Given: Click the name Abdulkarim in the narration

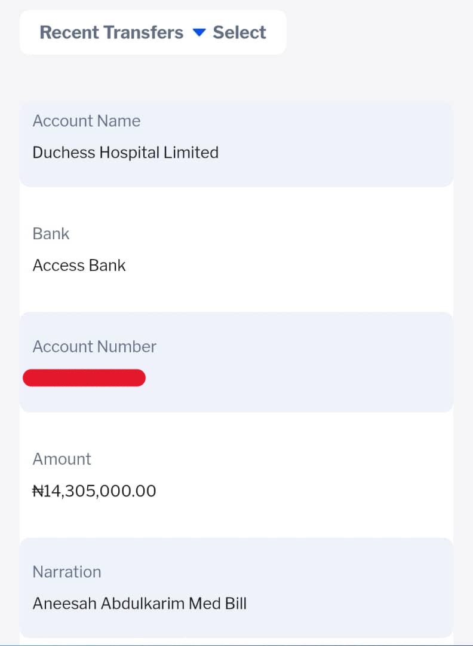Looking at the screenshot, I should pyautogui.click(x=142, y=603).
